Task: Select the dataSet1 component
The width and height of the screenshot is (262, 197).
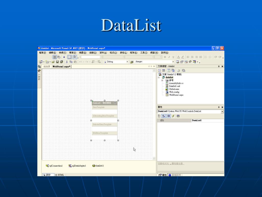Action: click(x=98, y=166)
